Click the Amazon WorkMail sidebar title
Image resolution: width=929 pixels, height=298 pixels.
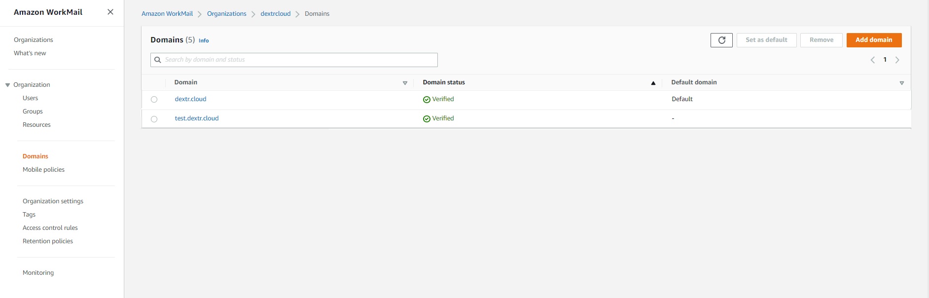[x=48, y=12]
